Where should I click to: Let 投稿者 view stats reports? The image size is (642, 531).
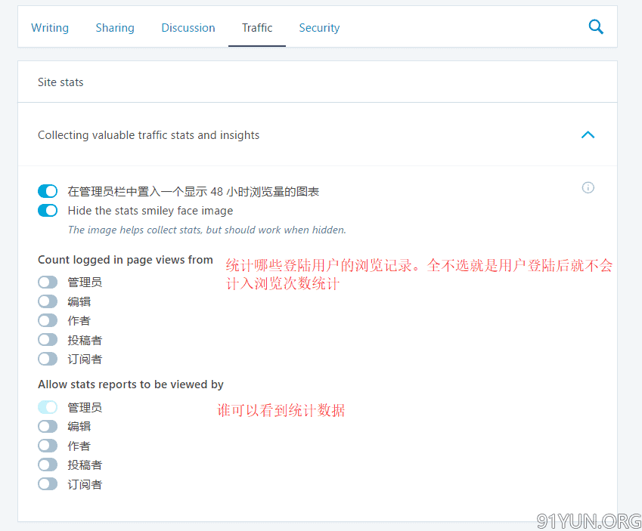point(48,465)
